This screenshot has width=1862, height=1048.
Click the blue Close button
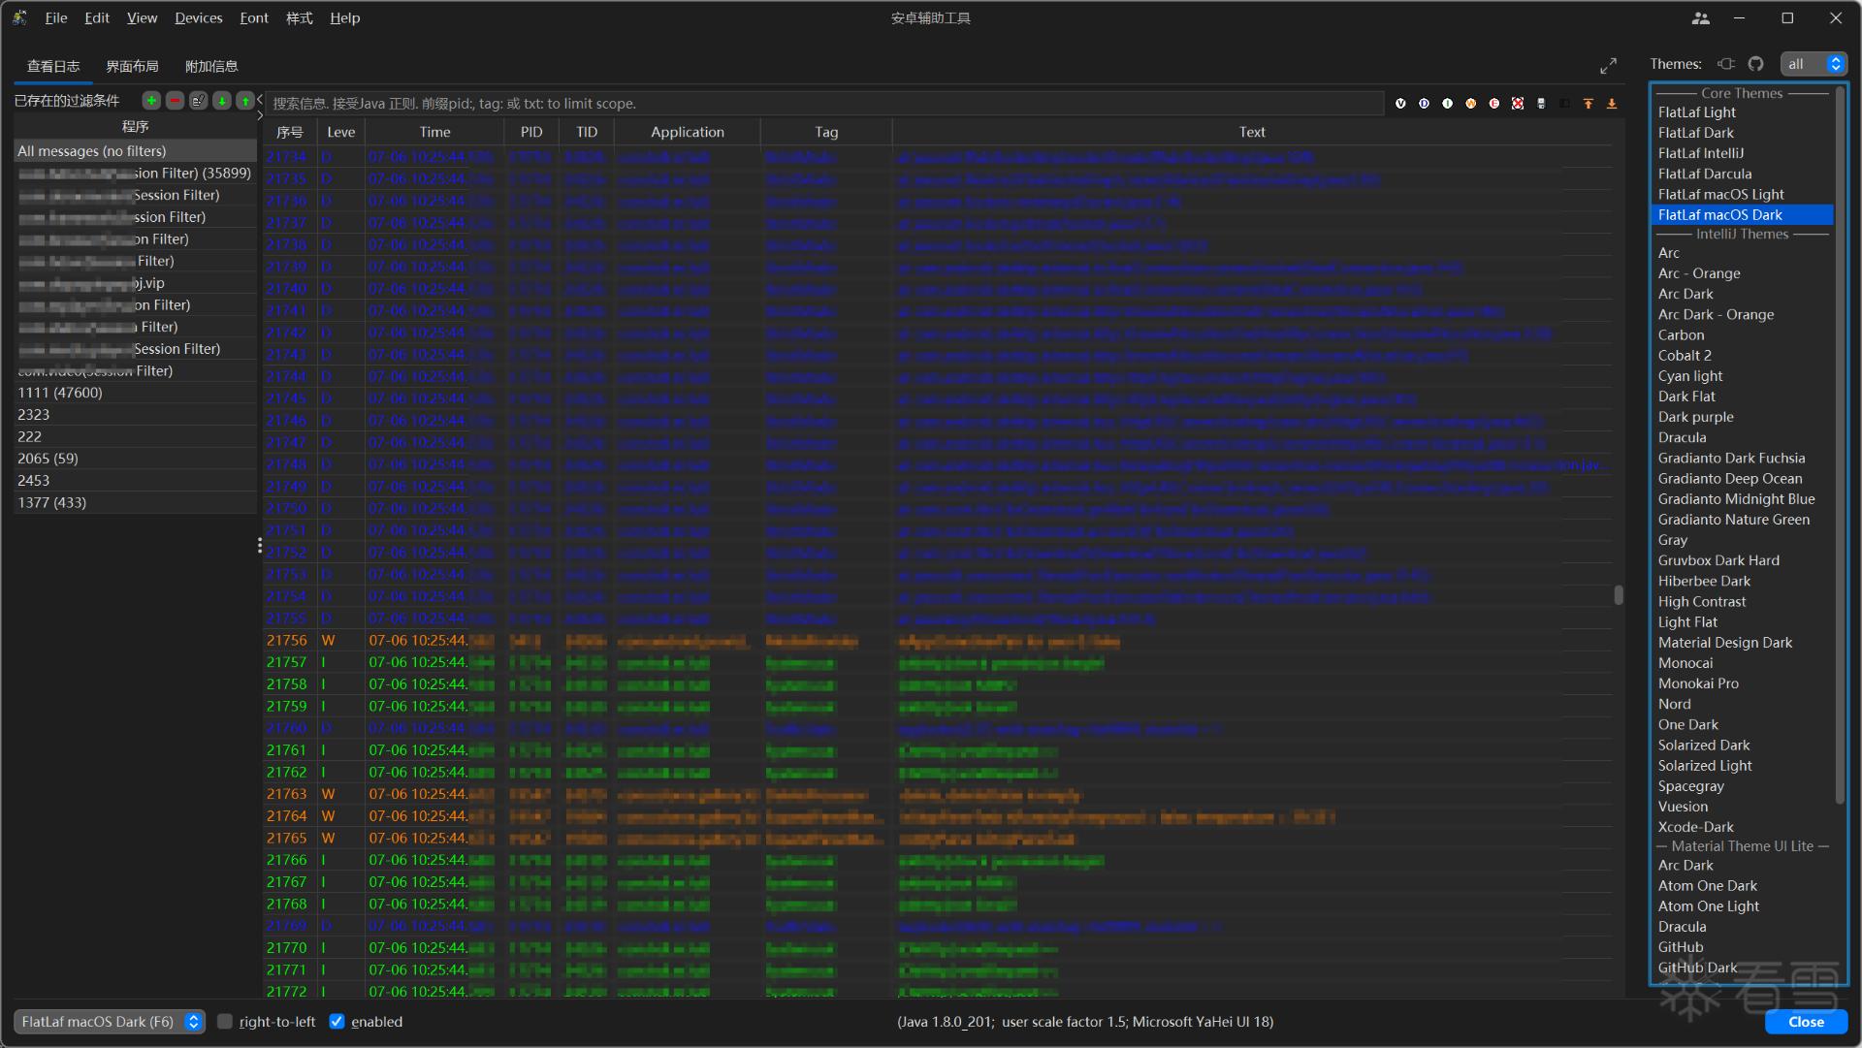[1805, 1022]
